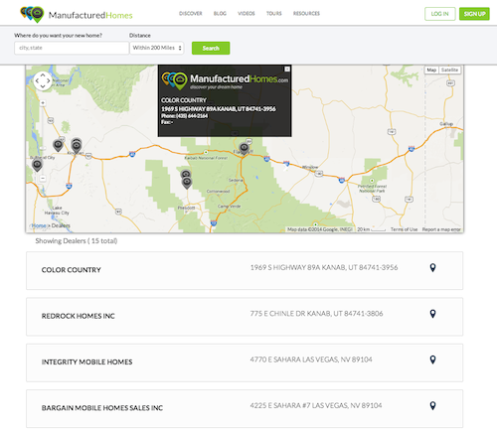Click the green Search button
Screen dimensions: 497x430
tap(211, 48)
